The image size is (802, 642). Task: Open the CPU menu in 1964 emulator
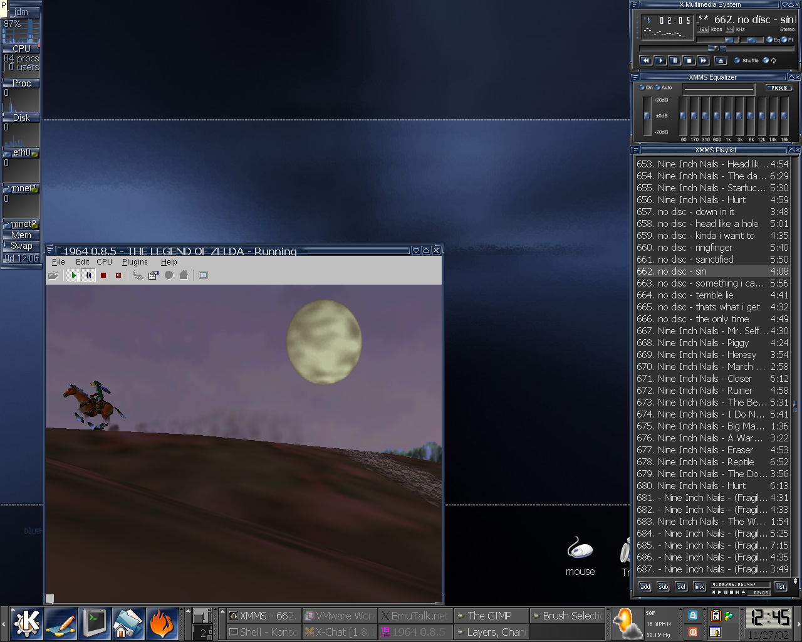tap(105, 262)
